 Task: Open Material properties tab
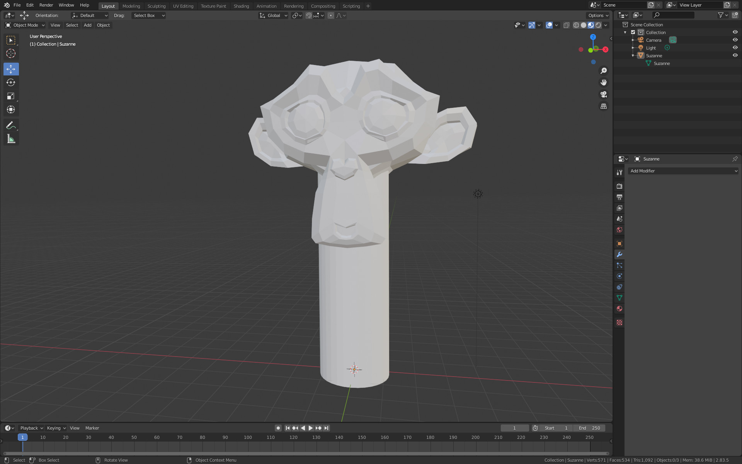[619, 309]
